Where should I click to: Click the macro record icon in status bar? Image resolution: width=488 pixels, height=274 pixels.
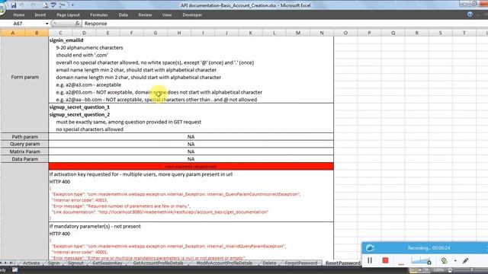[14, 270]
